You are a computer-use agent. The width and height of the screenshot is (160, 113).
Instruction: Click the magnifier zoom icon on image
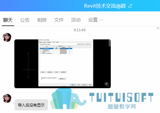(x=107, y=84)
